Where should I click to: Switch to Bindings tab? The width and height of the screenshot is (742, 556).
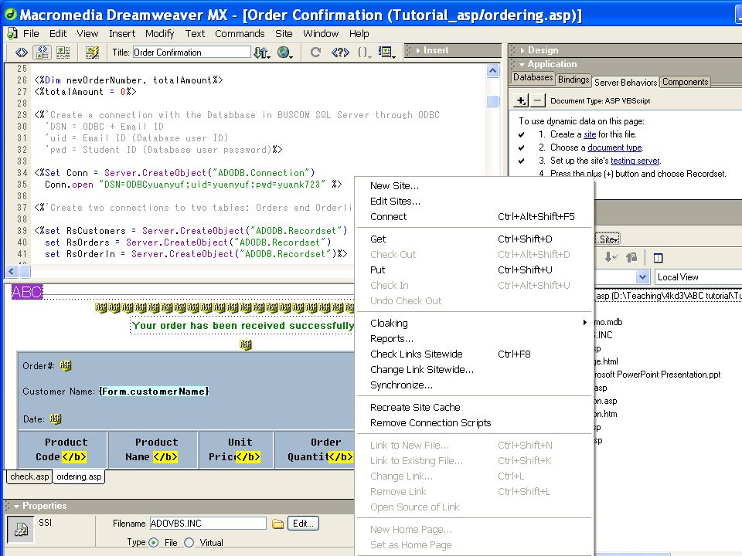click(573, 80)
